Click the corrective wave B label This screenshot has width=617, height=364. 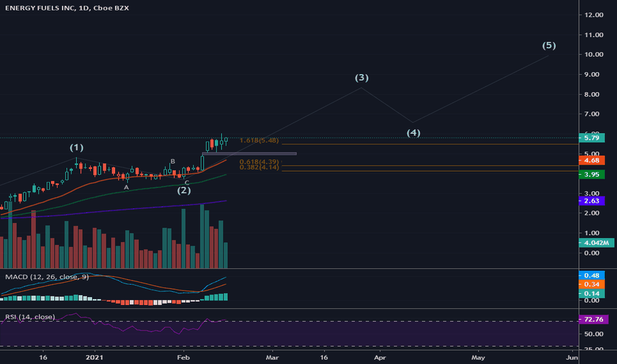pyautogui.click(x=173, y=161)
